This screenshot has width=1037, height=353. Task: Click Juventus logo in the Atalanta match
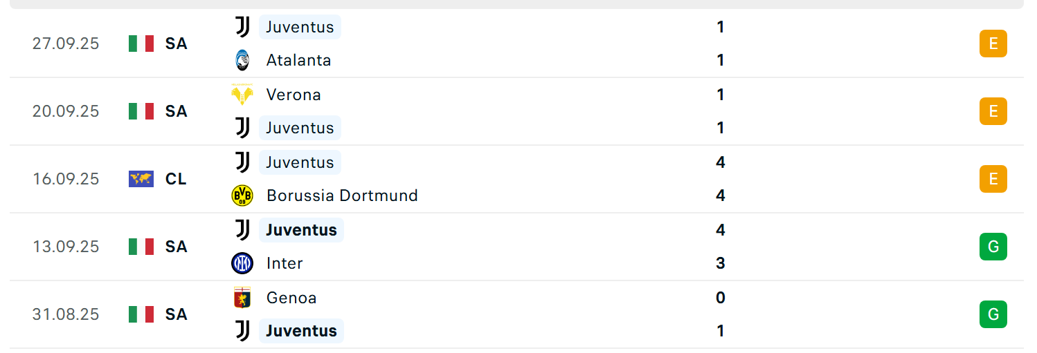[x=242, y=27]
